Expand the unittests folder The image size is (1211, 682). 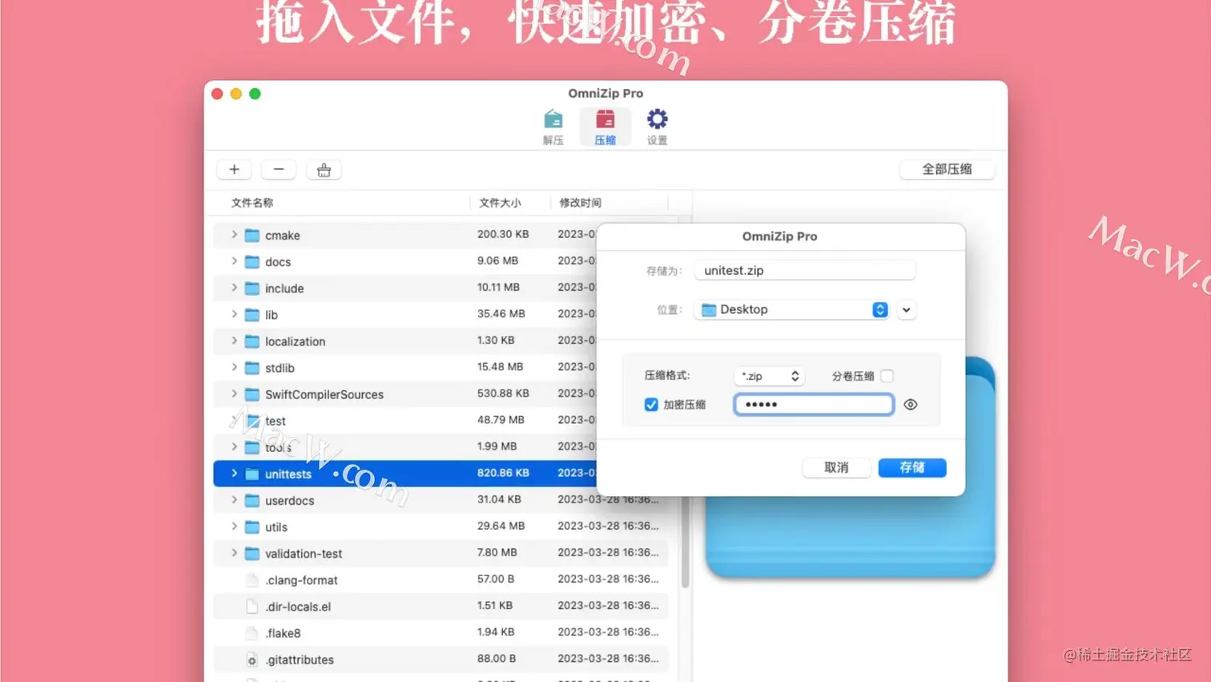(234, 474)
